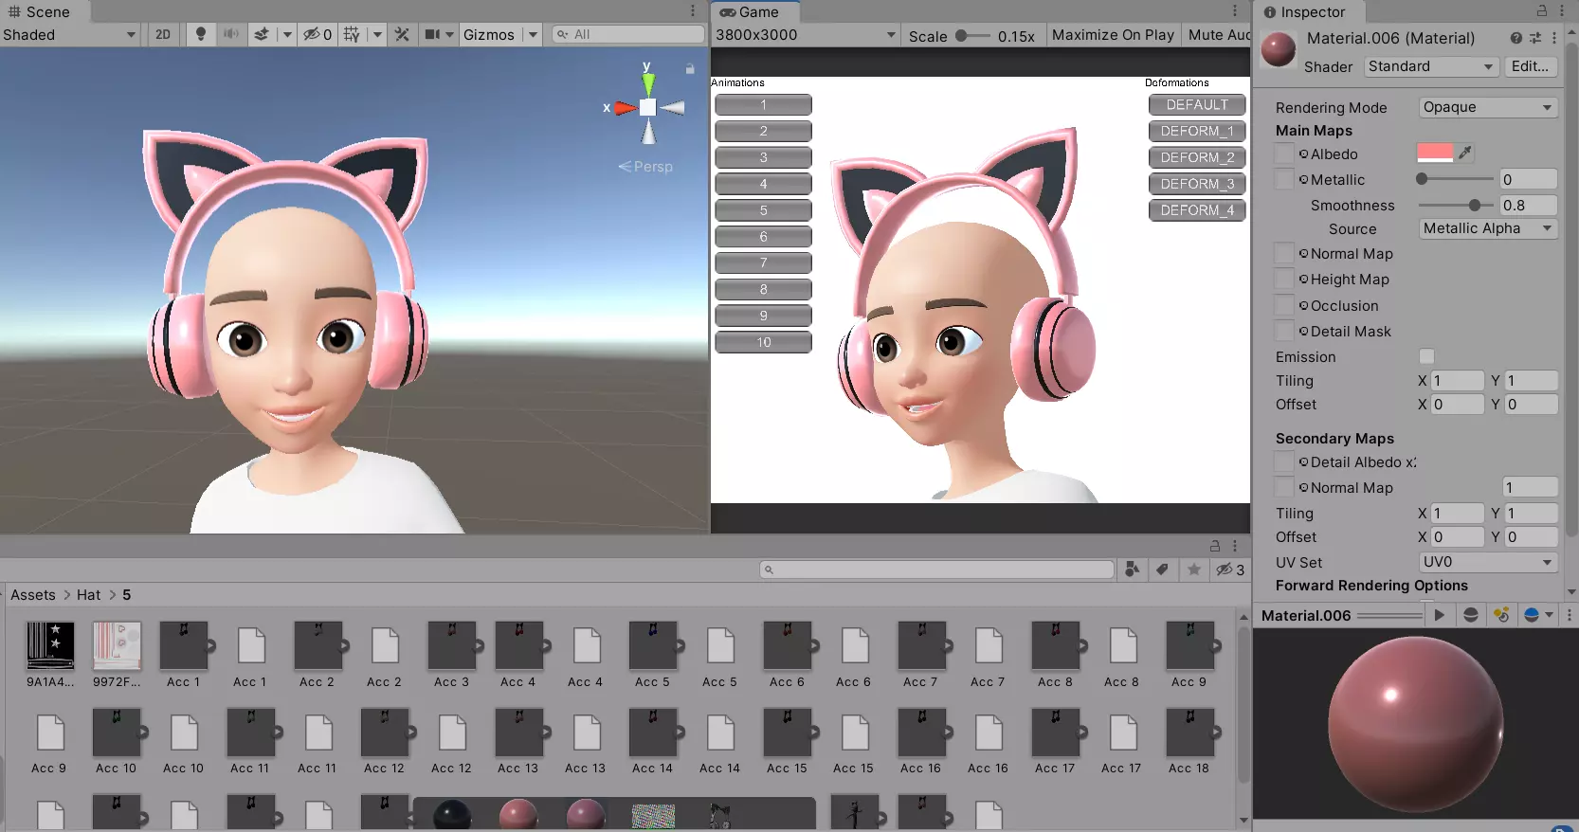Go to Assets in breadcrumb
This screenshot has height=832, width=1579.
pos(33,594)
